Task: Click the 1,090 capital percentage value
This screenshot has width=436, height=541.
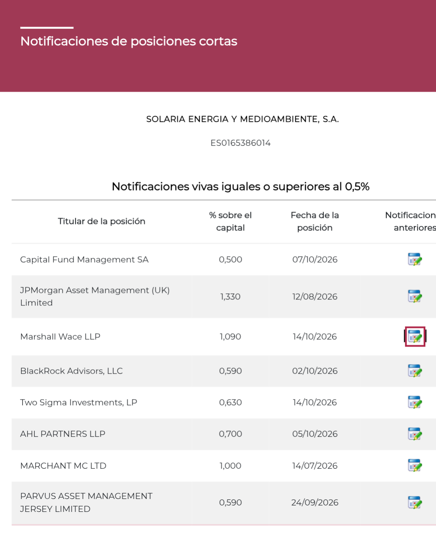Action: (230, 337)
